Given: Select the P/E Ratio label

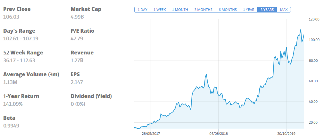Looking at the screenshot, I should pos(82,31).
